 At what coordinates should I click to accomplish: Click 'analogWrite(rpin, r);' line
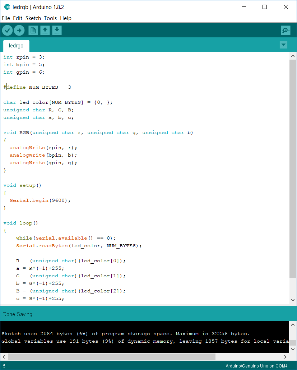click(x=43, y=148)
